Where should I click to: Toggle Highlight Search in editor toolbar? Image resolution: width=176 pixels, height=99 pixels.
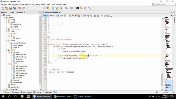pos(79,16)
